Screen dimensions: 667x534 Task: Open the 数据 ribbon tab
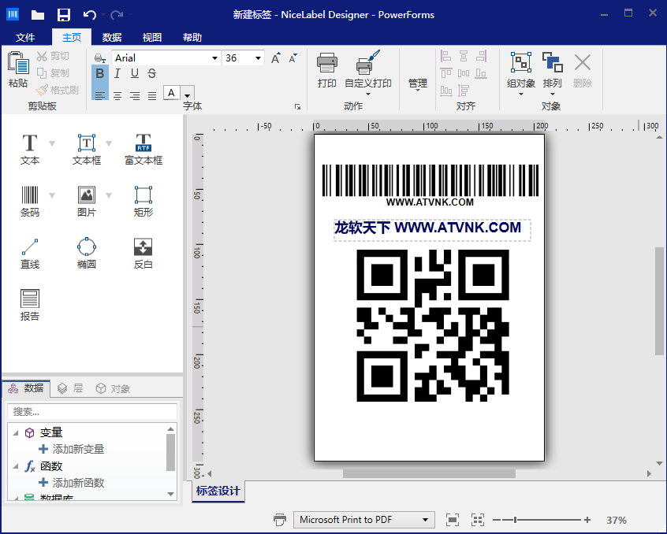[112, 37]
